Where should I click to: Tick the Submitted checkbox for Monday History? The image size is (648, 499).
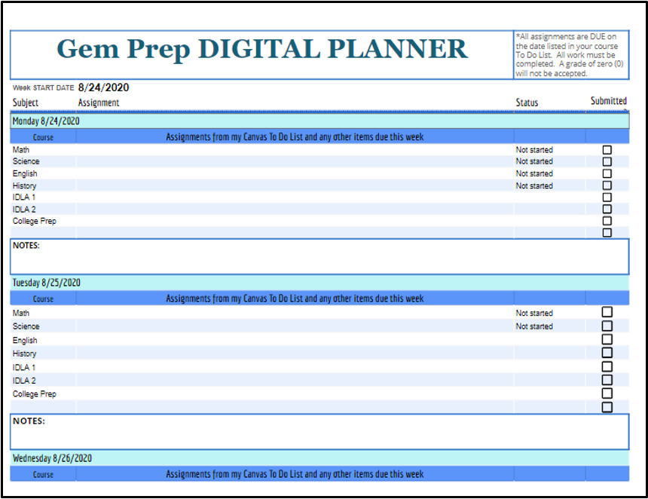point(607,185)
